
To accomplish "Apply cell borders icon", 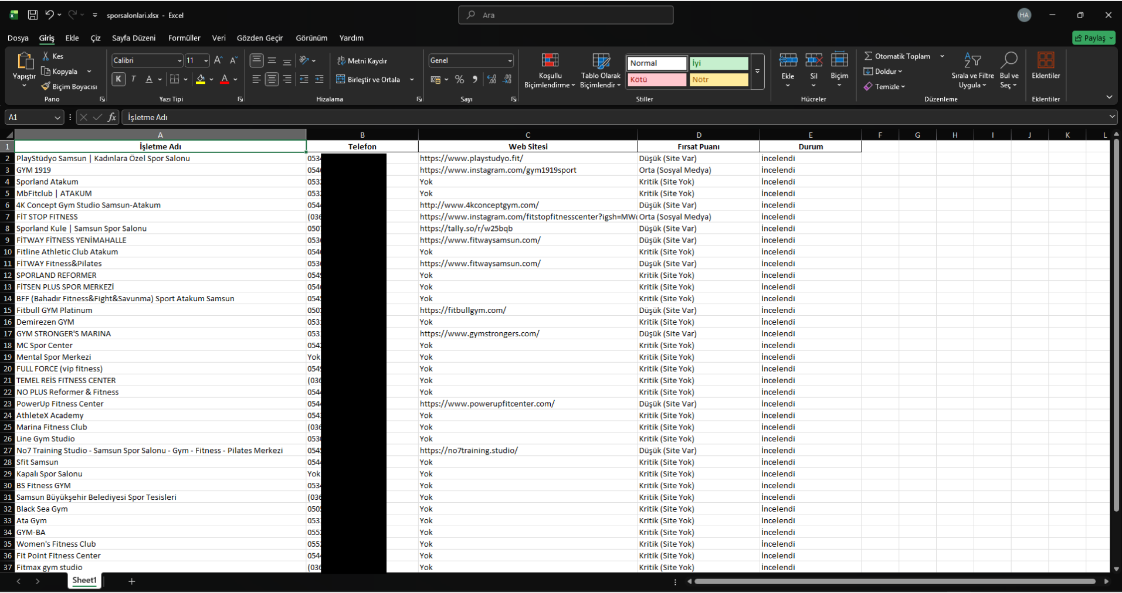I will pyautogui.click(x=175, y=79).
